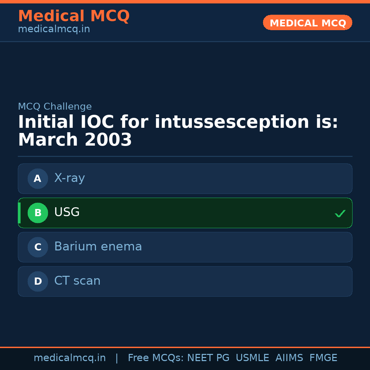The image size is (370, 370).
Task: Open the medicalmcq.in footer link
Action: tap(70, 358)
